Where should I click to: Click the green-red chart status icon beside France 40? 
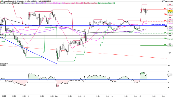click(x=1, y=1)
